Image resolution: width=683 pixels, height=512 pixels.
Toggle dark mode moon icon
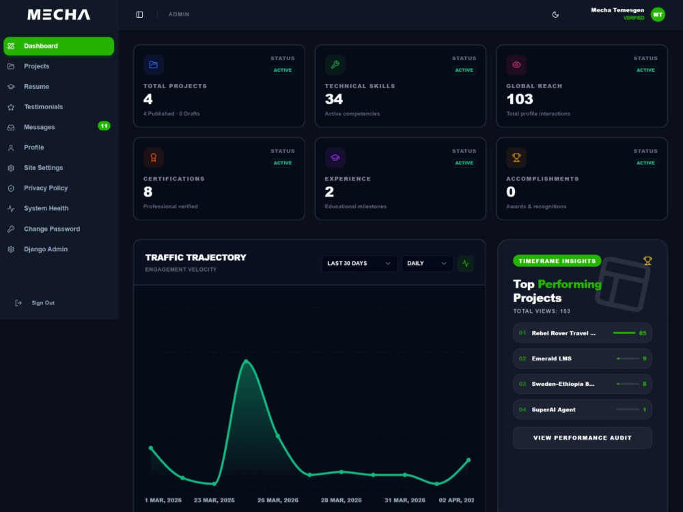point(555,15)
